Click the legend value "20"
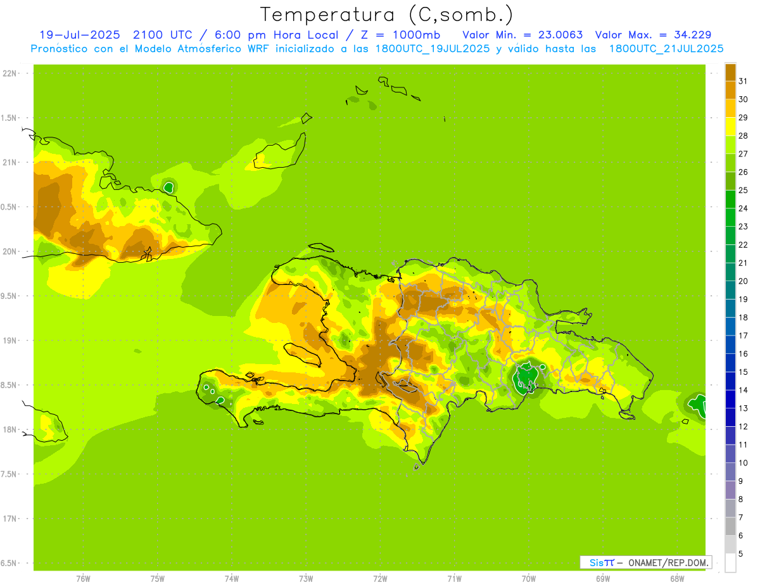The height and width of the screenshot is (587, 760). (x=744, y=281)
